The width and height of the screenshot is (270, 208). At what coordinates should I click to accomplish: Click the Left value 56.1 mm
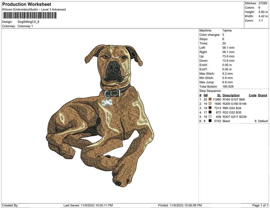(228, 48)
